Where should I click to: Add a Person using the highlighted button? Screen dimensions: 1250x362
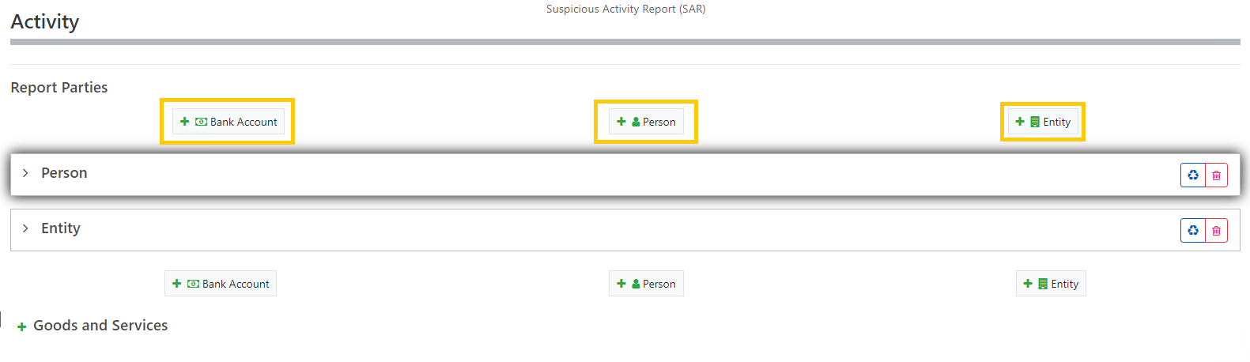[x=646, y=122]
